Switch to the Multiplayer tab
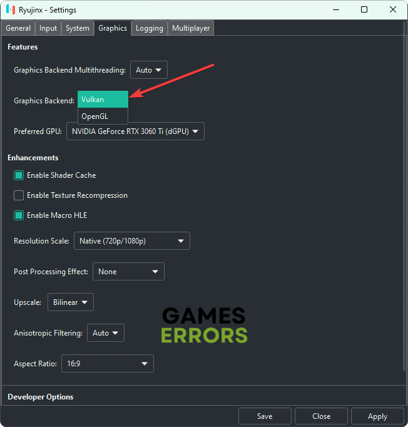 coord(191,28)
